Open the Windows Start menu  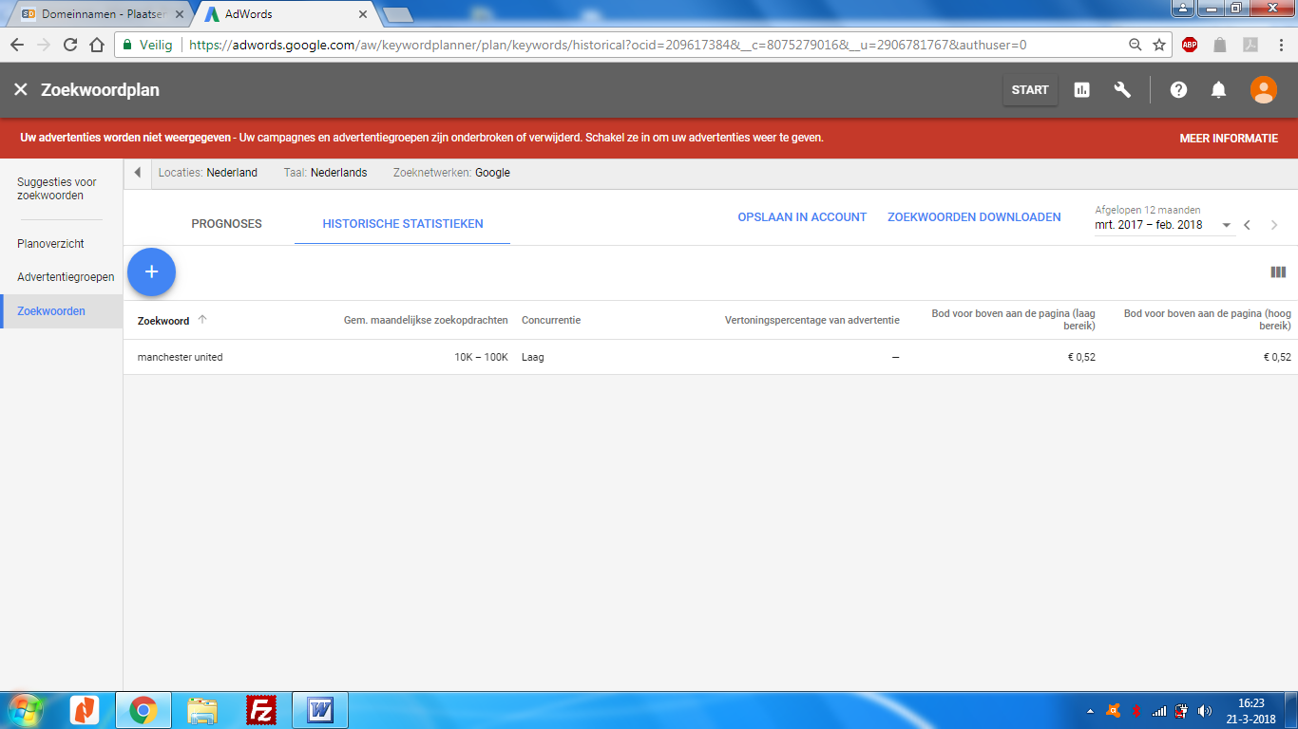pyautogui.click(x=26, y=710)
